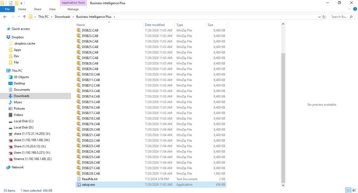
Task: Select Downloads in navigation pane
Action: tap(36, 96)
